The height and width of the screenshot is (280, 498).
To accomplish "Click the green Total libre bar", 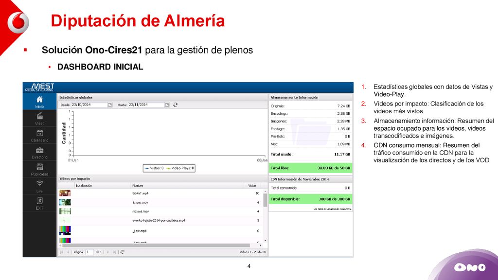I will [310, 168].
